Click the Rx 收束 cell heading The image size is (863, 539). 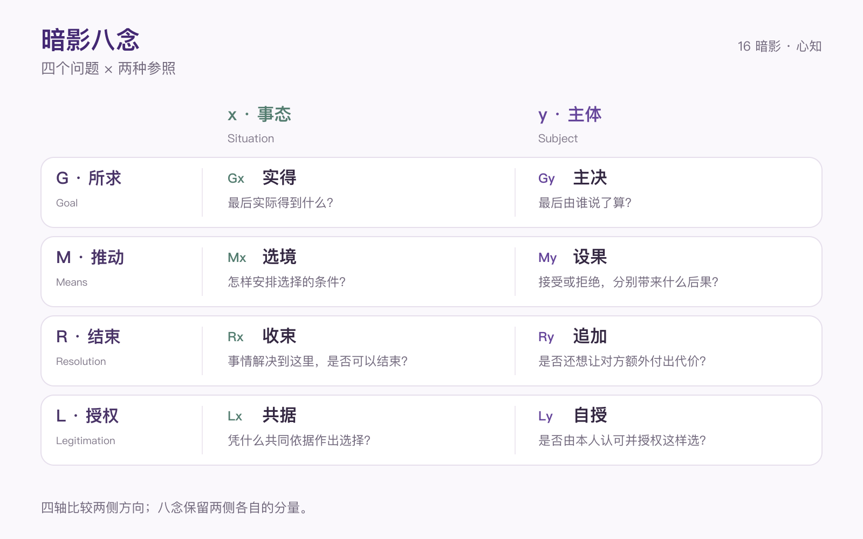262,336
